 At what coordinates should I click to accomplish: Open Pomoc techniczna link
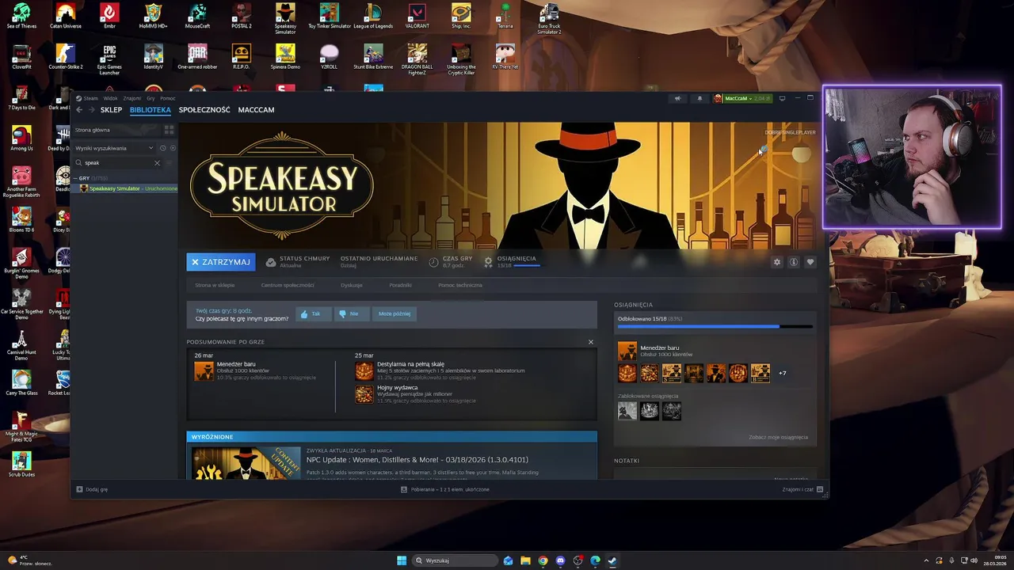460,285
